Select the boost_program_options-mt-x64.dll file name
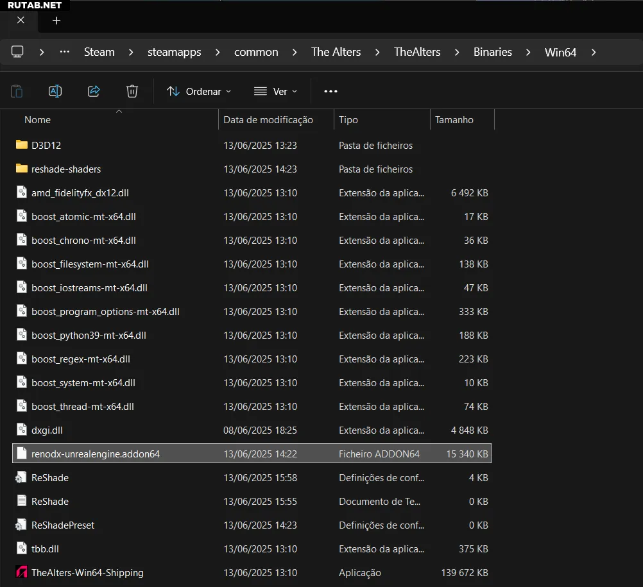The image size is (643, 587). [x=105, y=312]
